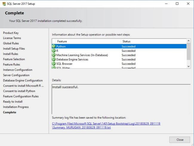
Task: Click the License Terms step
Action: click(12, 38)
